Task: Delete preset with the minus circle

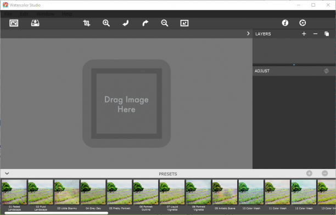Action: [x=325, y=173]
